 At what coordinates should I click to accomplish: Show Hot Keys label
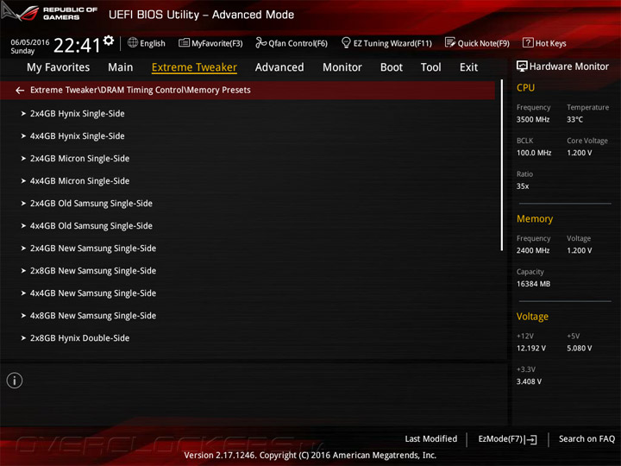click(x=550, y=43)
